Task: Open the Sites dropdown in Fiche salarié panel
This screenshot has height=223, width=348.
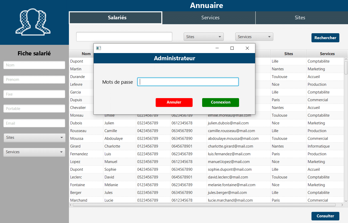Action: tap(34, 138)
